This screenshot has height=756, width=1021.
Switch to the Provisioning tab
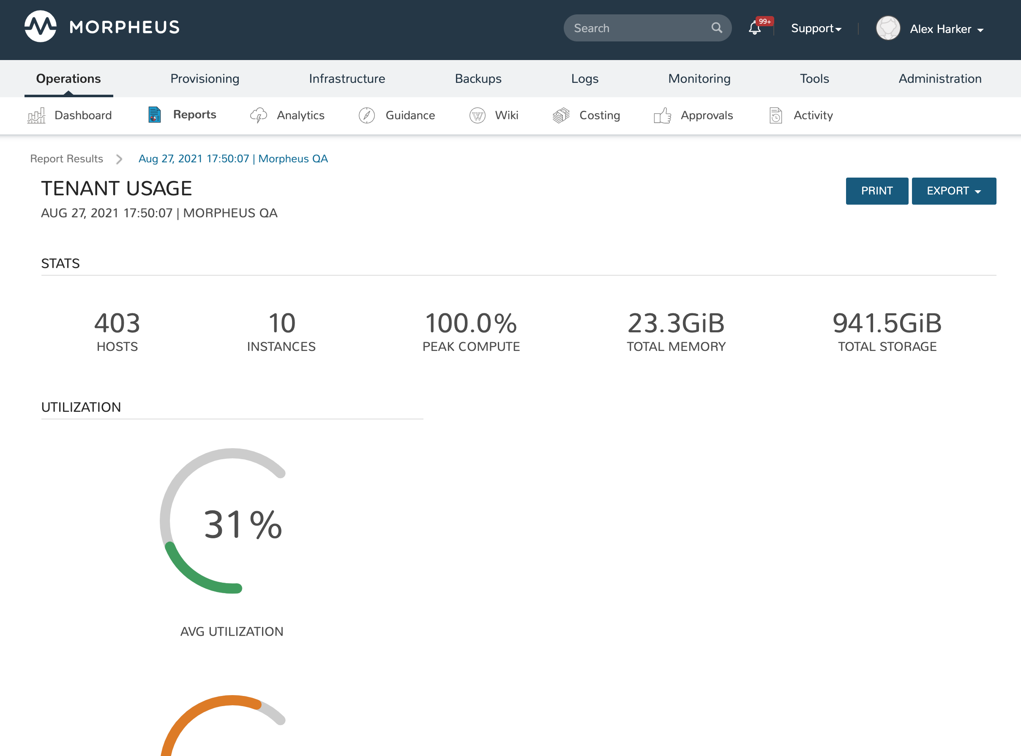pyautogui.click(x=205, y=79)
